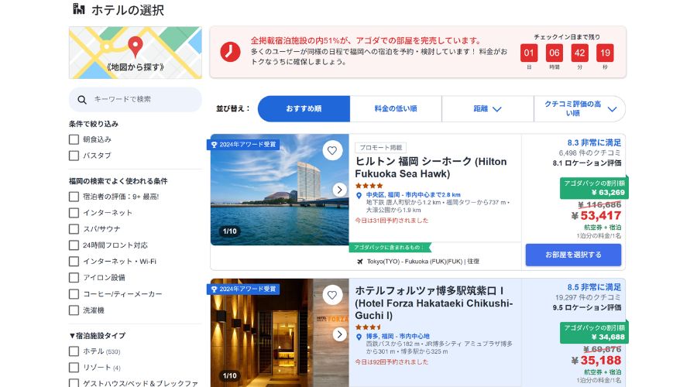Viewport: 697px width, 387px height.
Task: Click the 06 hours countdown box
Action: tap(555, 53)
